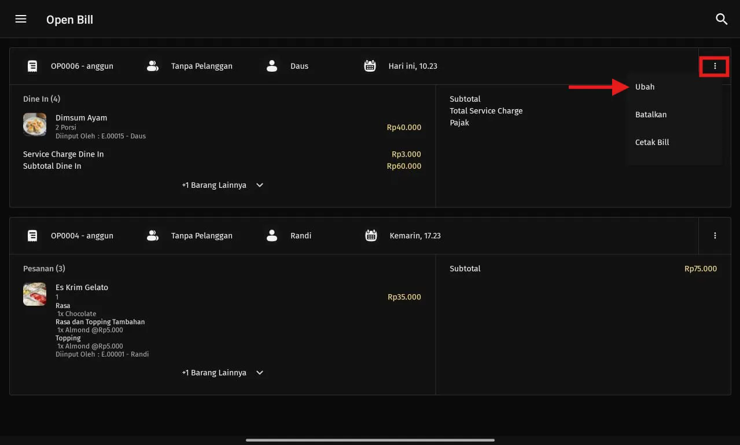This screenshot has width=740, height=445.
Task: Open three-dot menu for bill OP0006
Action: [715, 66]
